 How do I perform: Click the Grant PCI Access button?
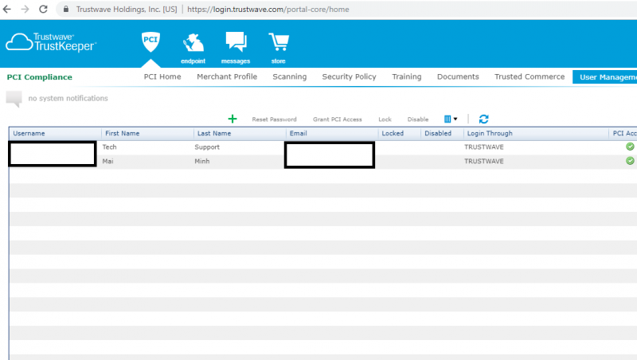click(337, 119)
